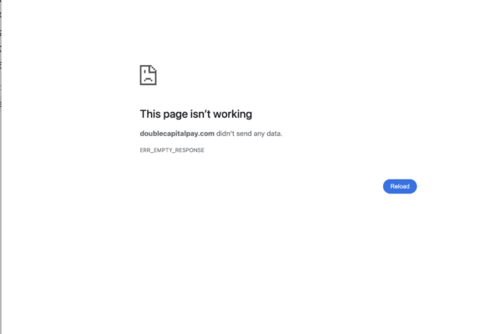Image resolution: width=501 pixels, height=334 pixels.
Task: Click the folded corner of the page icon
Action: 154,68
